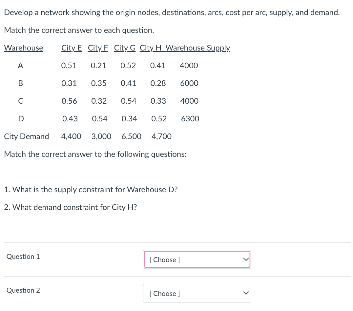Click the highlighted dropdown with pink border
Image resolution: width=353 pixels, height=311 pixels.
[x=197, y=259]
